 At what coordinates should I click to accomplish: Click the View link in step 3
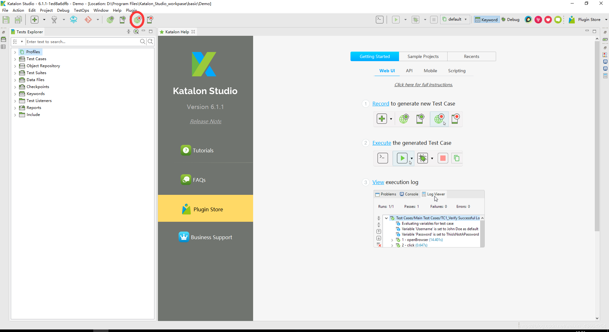tap(378, 182)
